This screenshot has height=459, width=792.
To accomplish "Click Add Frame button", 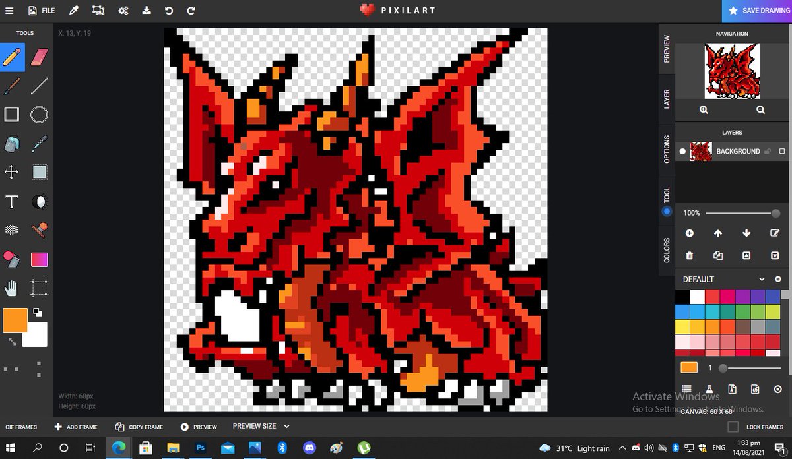I will pos(76,427).
